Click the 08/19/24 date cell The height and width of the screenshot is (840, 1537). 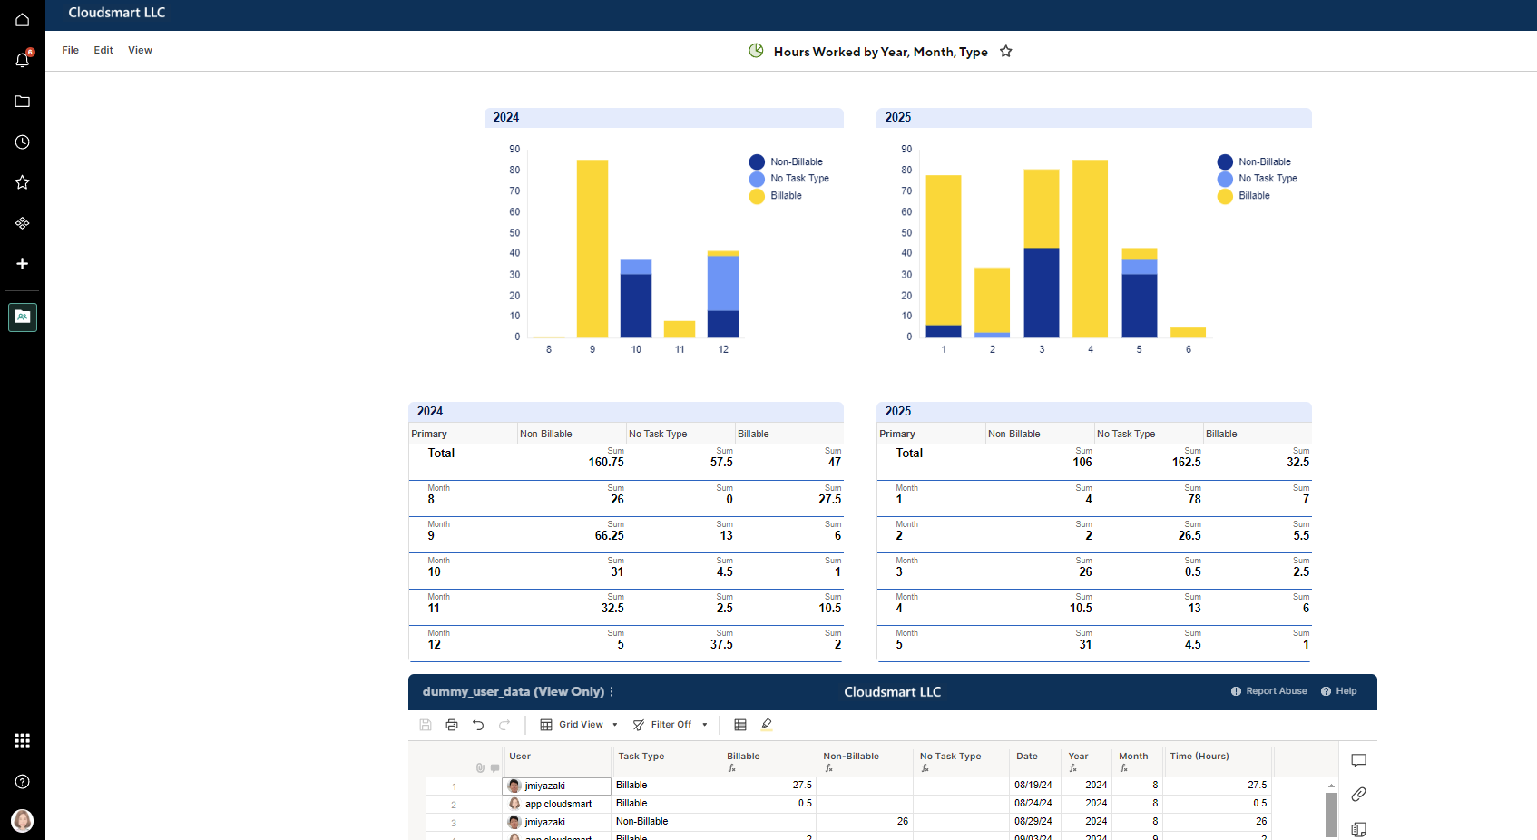tap(1037, 786)
